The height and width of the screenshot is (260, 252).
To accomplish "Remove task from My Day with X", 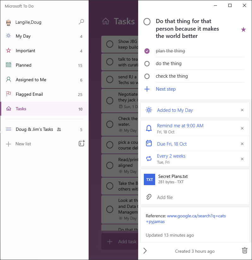I will point(242,110).
